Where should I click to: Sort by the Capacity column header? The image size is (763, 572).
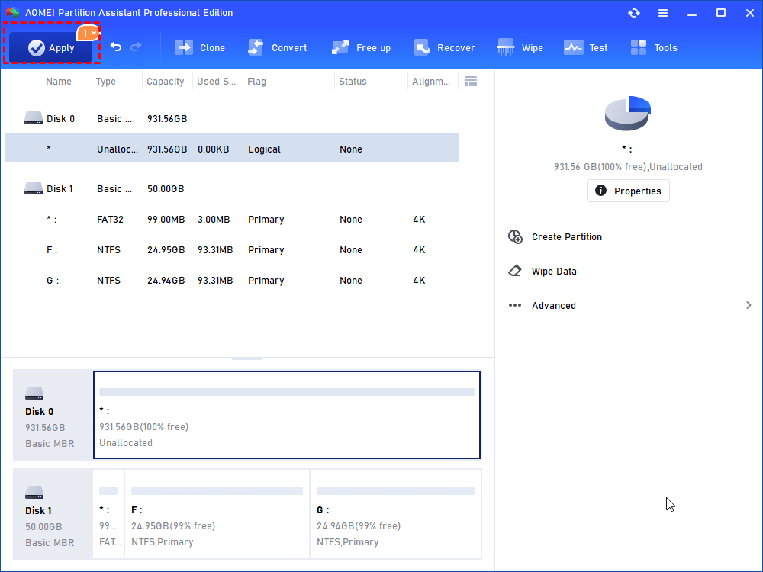tap(166, 82)
